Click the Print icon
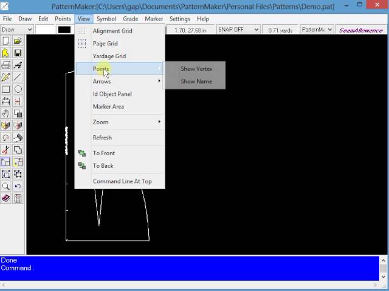This screenshot has width=389, height=291. [x=5, y=65]
